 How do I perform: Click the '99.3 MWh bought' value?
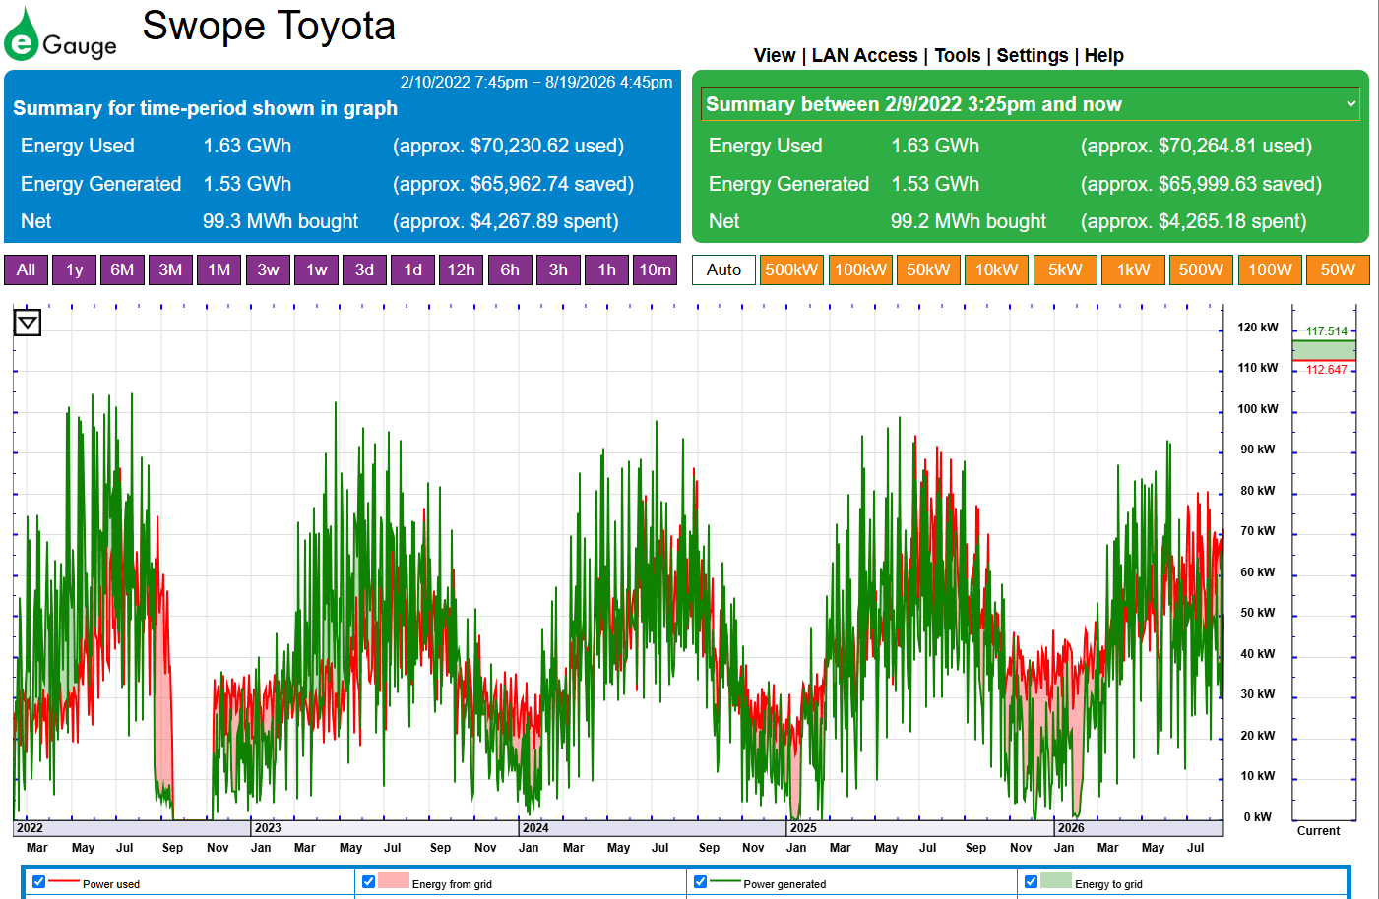(281, 221)
